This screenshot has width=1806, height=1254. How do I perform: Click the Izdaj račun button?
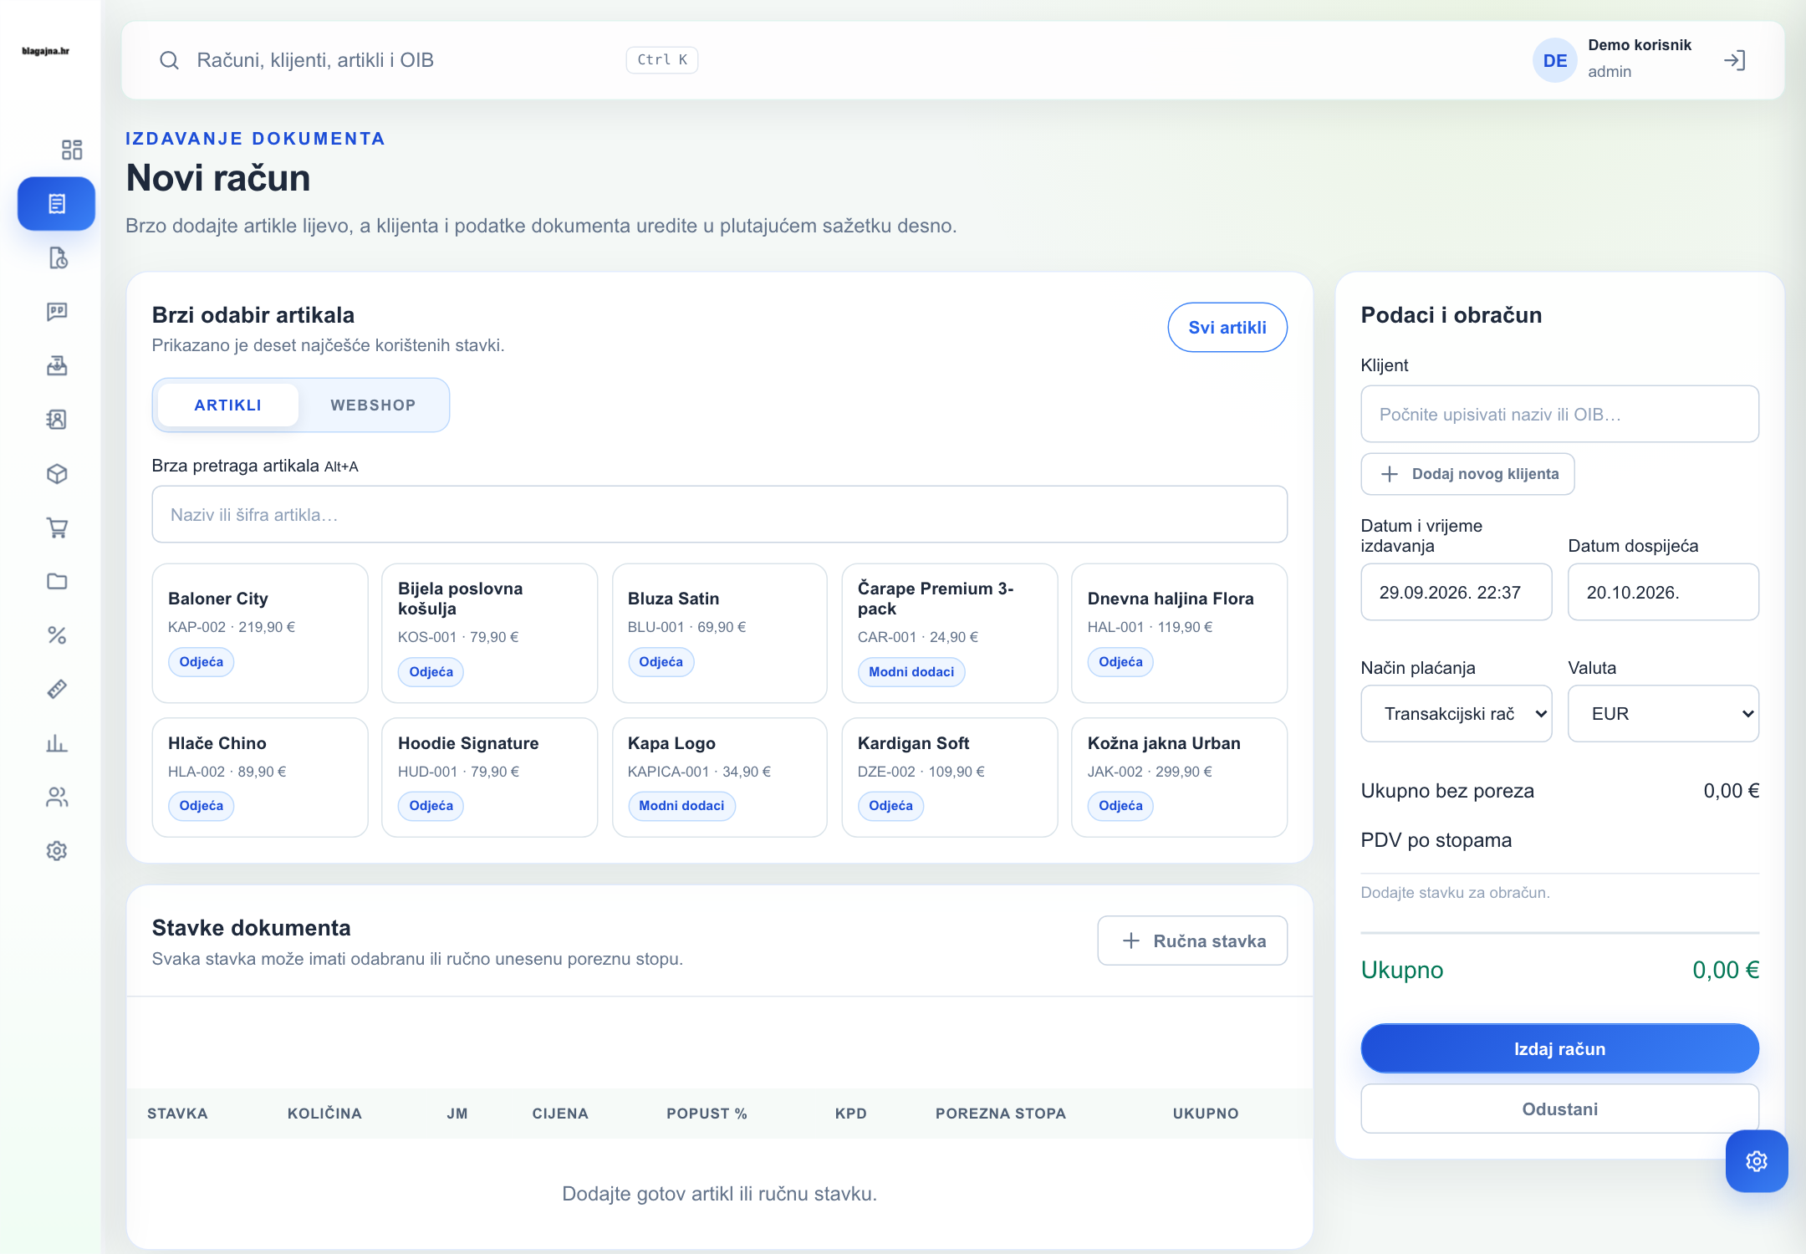click(1559, 1048)
